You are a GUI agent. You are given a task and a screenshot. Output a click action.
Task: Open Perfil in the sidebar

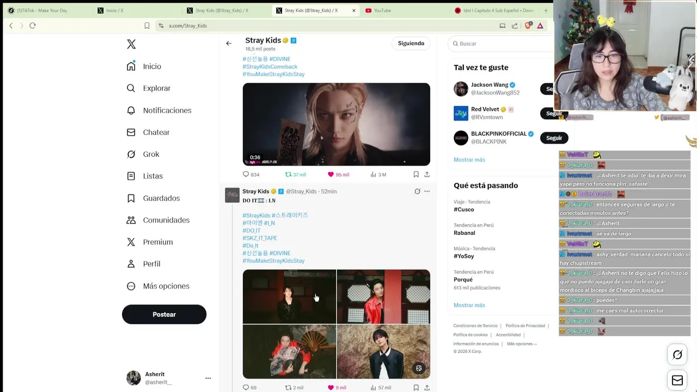pos(143,264)
